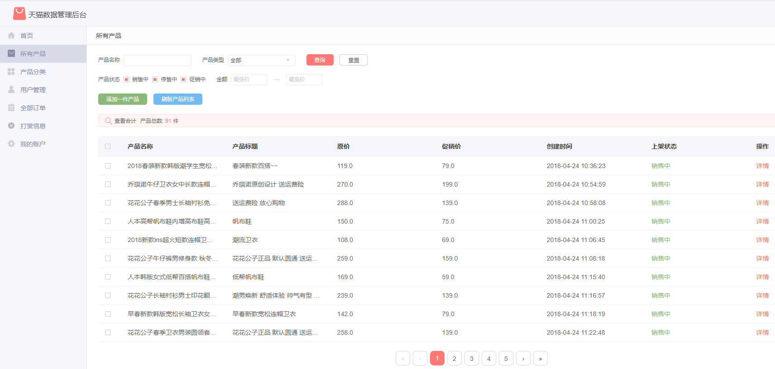This screenshot has width=775, height=369.
Task: Click product title 潮流卫衣
Action: coord(245,240)
